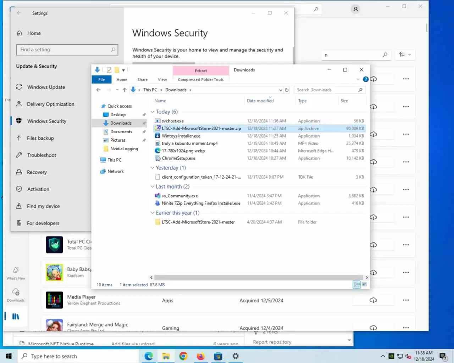Open Google Chrome from taskbar
The height and width of the screenshot is (363, 454).
pyautogui.click(x=183, y=356)
